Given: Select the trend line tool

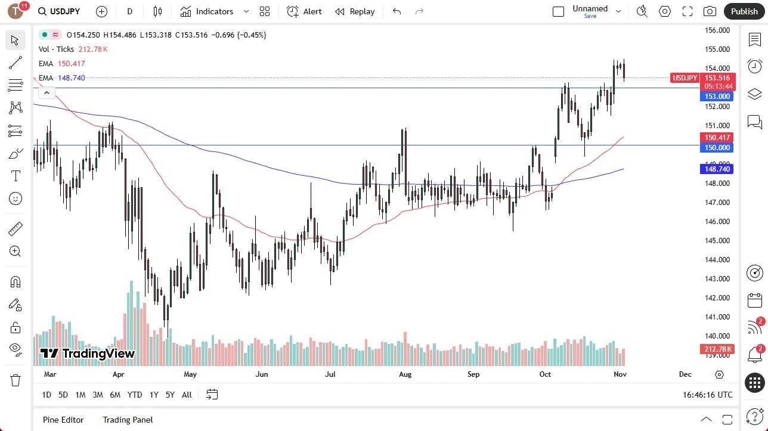Looking at the screenshot, I should pyautogui.click(x=15, y=63).
